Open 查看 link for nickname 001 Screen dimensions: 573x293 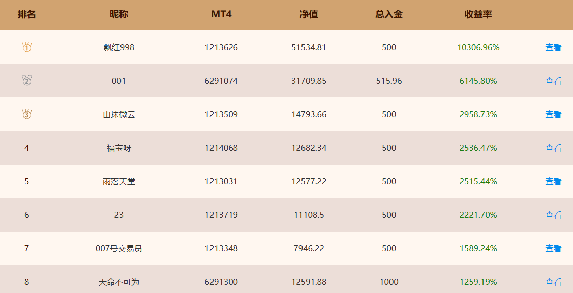point(553,81)
